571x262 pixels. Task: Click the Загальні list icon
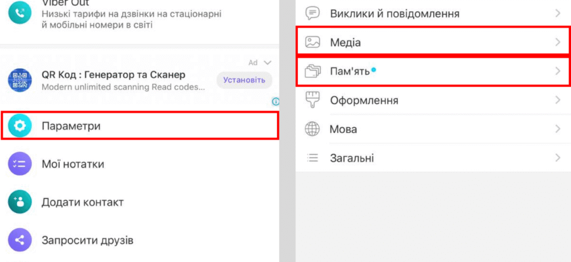pos(312,158)
